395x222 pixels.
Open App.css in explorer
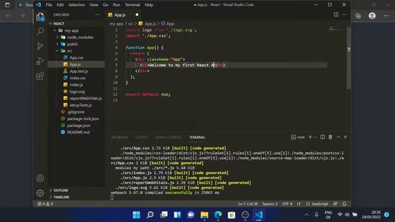[x=77, y=57]
